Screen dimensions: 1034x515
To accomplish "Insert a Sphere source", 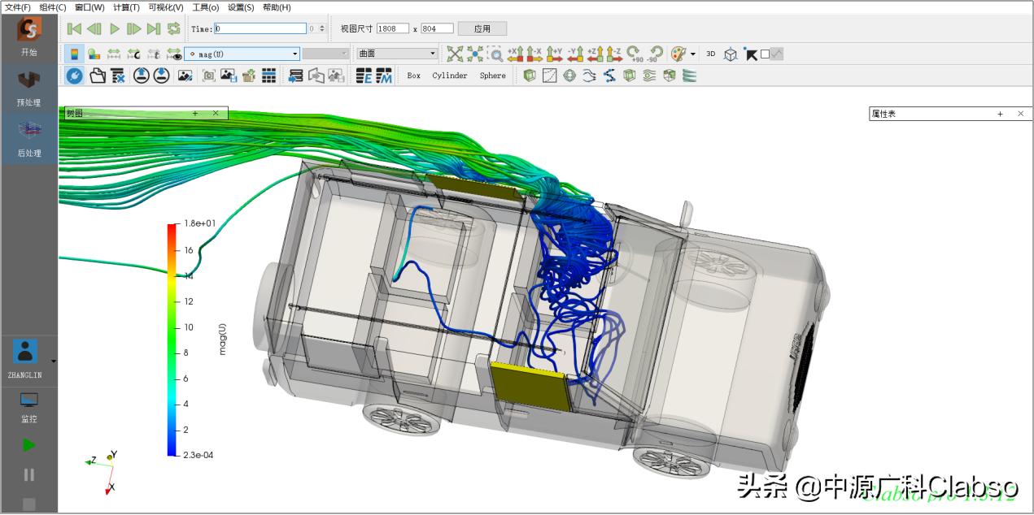I will coord(492,76).
